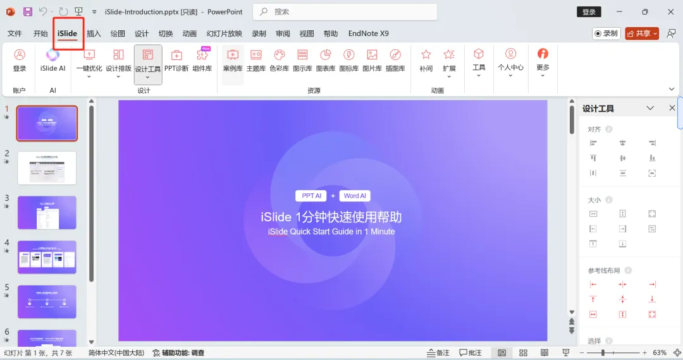The height and width of the screenshot is (360, 683).
Task: Click the 登录 button in title bar
Action: click(589, 12)
